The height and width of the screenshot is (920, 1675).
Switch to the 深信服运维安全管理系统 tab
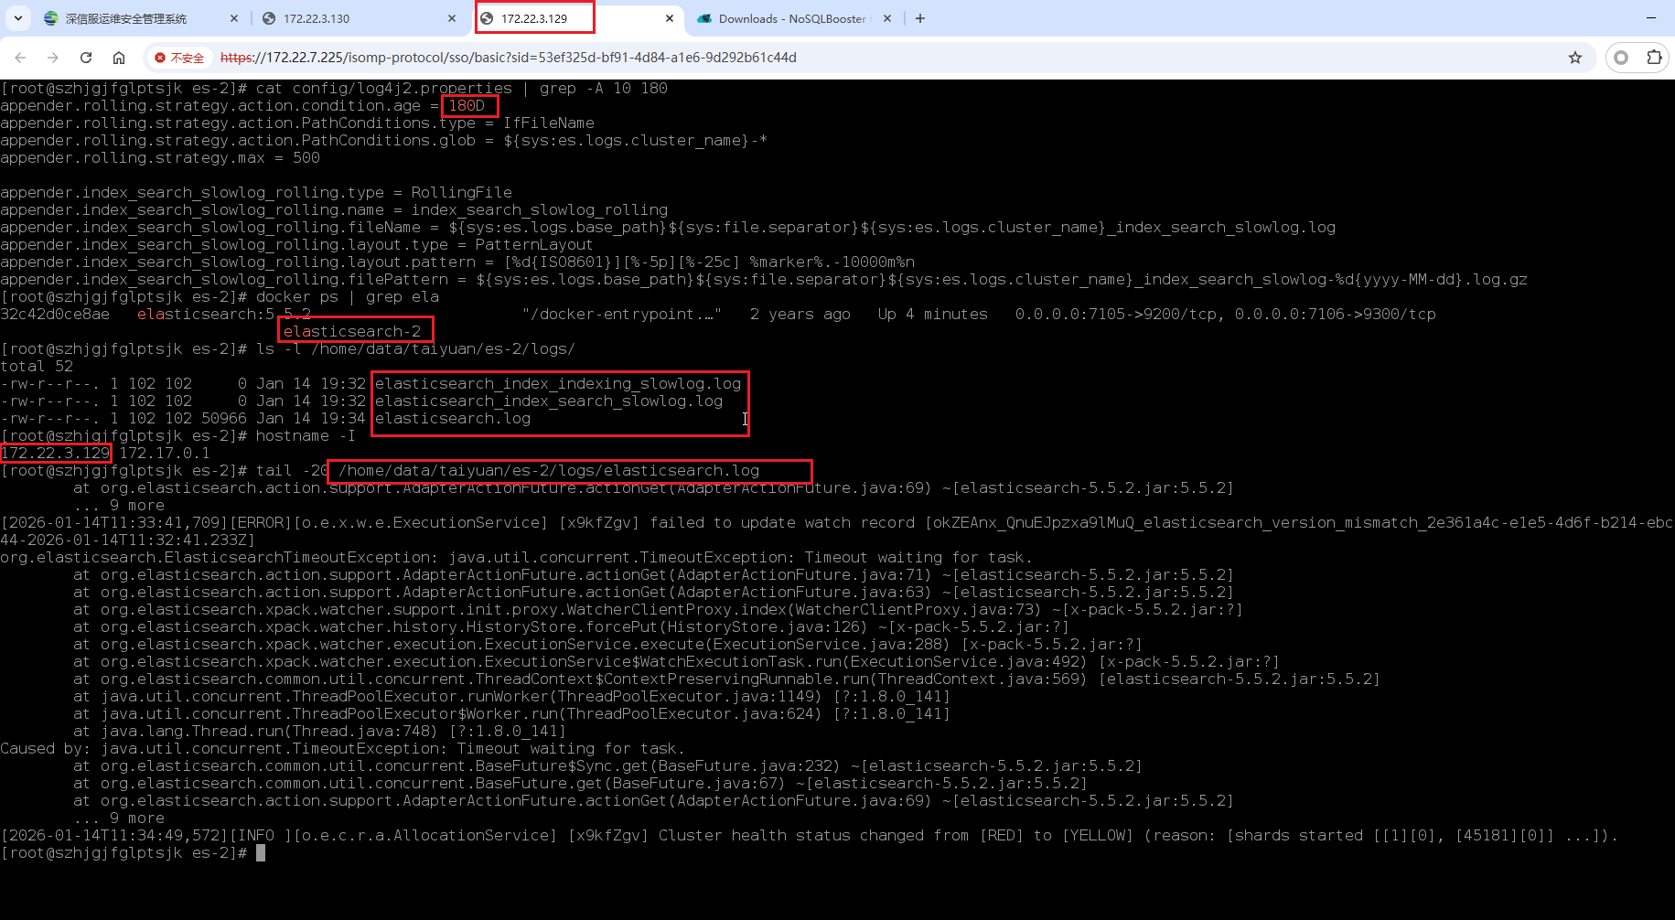click(x=126, y=18)
